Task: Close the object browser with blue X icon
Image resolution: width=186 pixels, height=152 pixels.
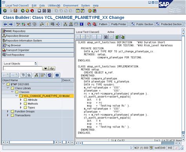Action: click(x=57, y=75)
